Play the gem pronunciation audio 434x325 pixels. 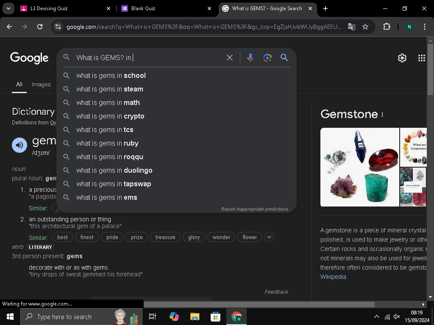[x=19, y=145]
